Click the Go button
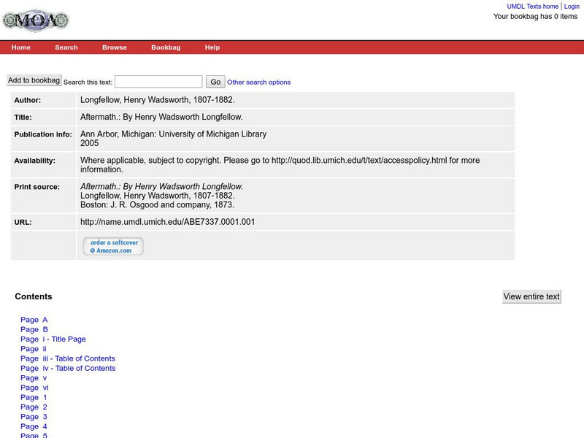The image size is (584, 438). pos(215,82)
